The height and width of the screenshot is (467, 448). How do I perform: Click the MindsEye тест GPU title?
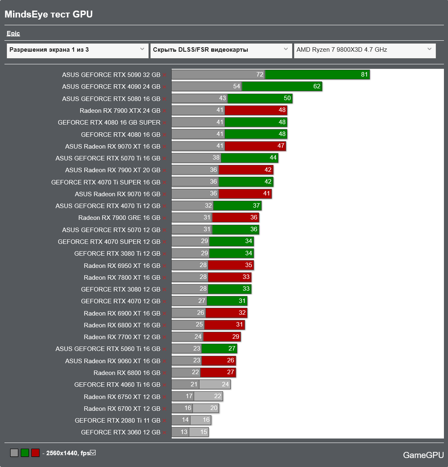48,14
